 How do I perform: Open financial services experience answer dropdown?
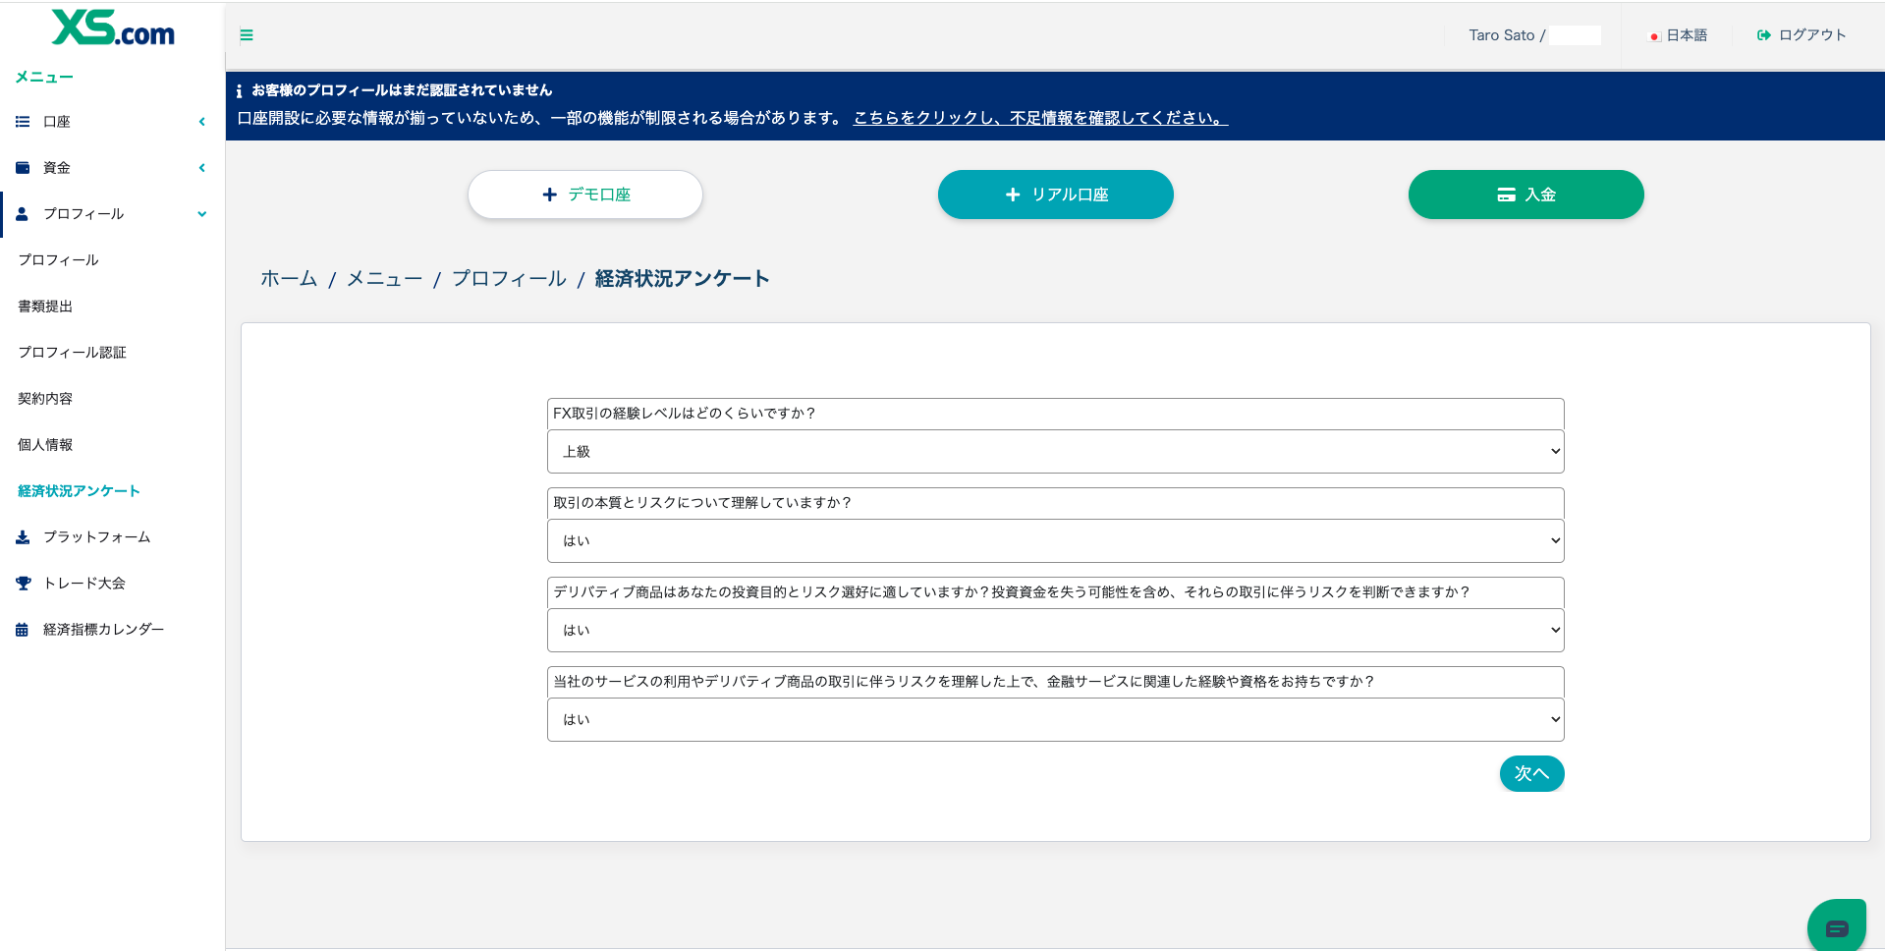pyautogui.click(x=1055, y=720)
